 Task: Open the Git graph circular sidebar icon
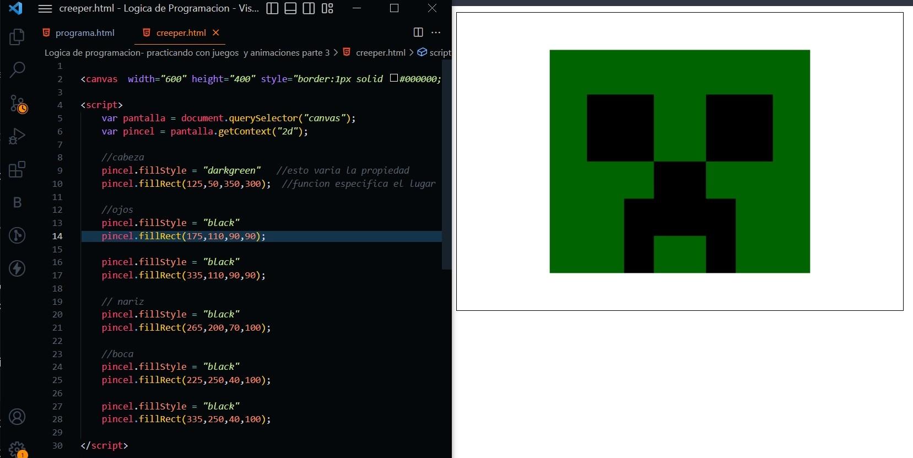click(17, 235)
